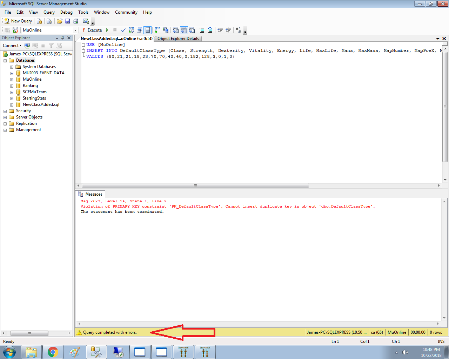This screenshot has height=359, width=449.
Task: Open the Query Options icon
Action: click(x=140, y=30)
